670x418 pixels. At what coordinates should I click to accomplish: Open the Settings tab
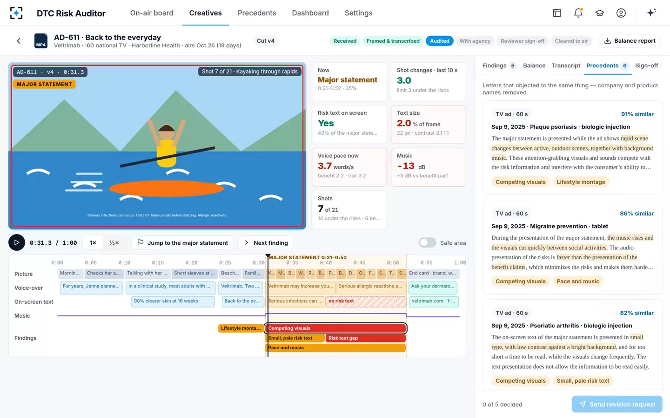click(x=358, y=13)
